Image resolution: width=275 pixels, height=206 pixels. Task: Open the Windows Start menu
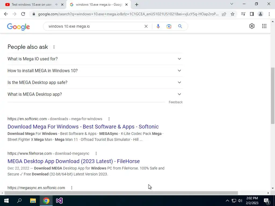tap(6, 201)
